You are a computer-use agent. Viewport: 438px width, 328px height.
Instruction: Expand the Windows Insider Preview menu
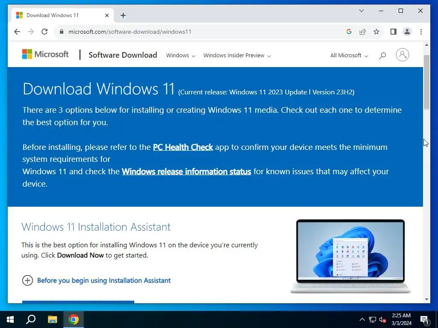237,56
